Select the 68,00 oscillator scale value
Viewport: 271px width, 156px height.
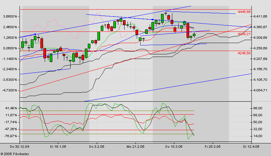click(258, 115)
